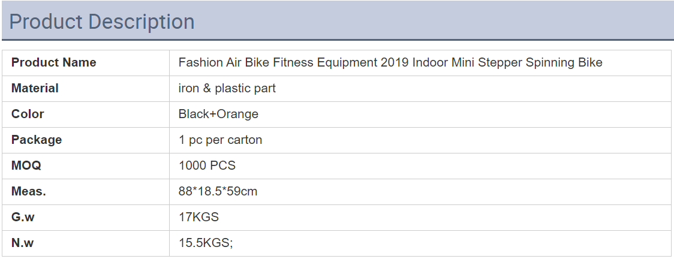Select the Package label cell

coord(86,140)
